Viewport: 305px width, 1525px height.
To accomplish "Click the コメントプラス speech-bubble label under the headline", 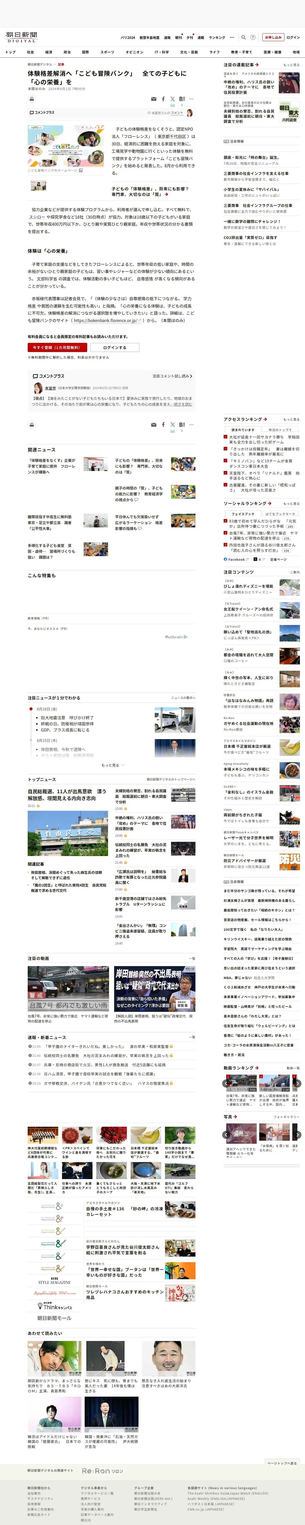I will point(42,113).
